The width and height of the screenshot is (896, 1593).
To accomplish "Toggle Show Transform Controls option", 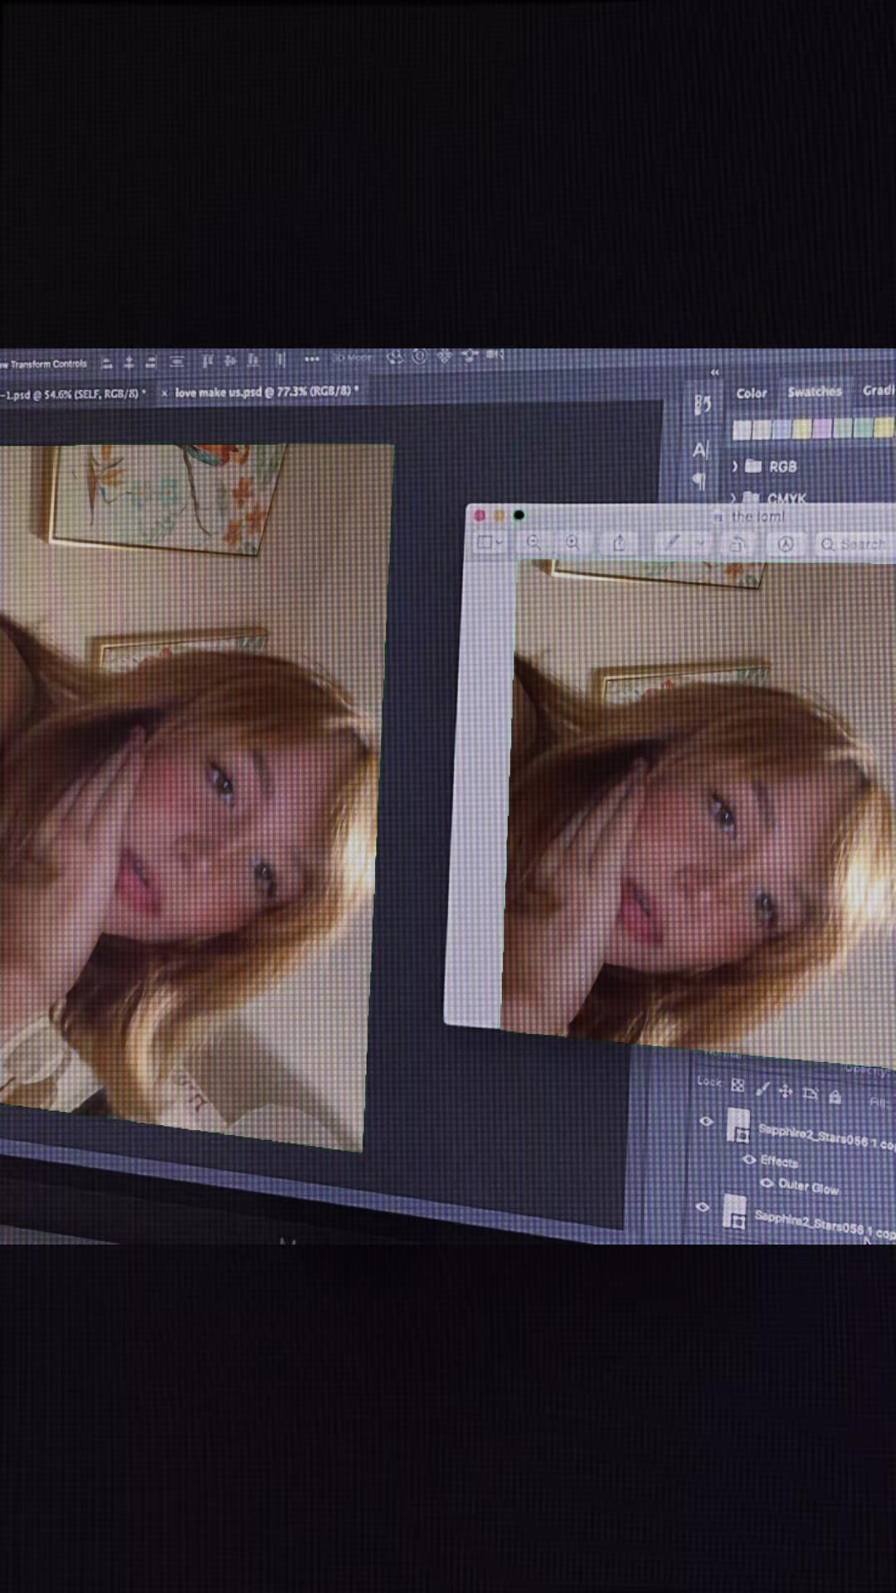I will [44, 364].
